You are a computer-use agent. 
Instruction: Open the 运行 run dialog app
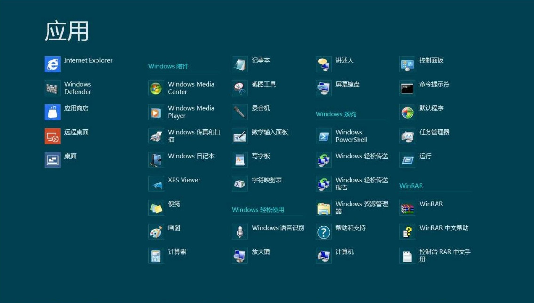coord(407,160)
